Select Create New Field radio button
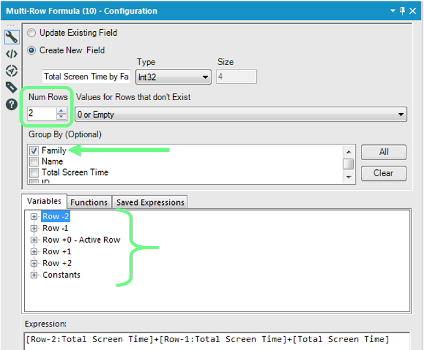This screenshot has width=424, height=350. click(32, 50)
